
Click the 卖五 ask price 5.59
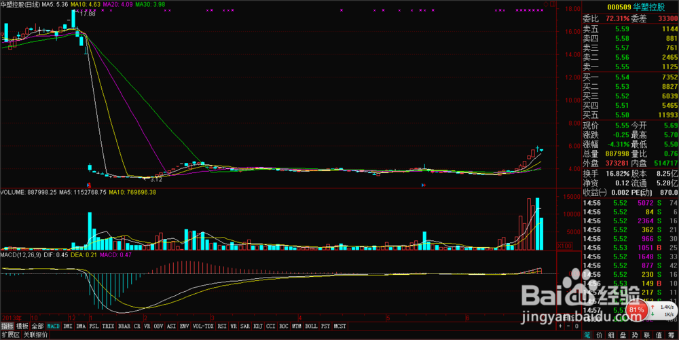point(622,29)
